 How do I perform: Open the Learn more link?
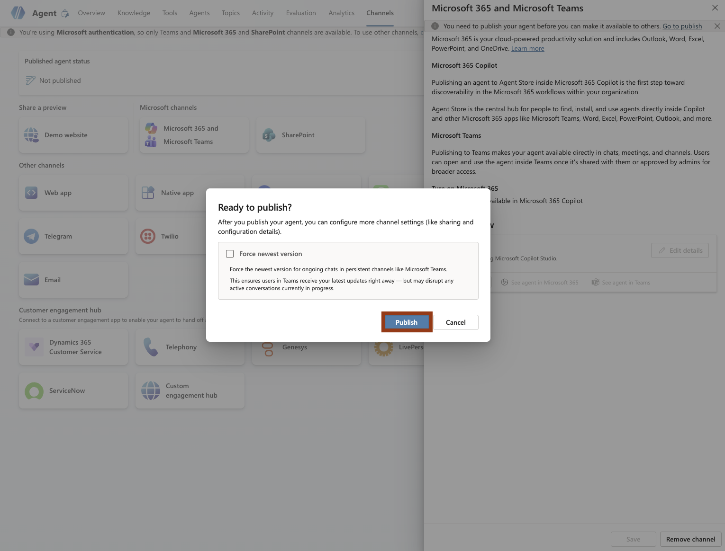pos(528,48)
